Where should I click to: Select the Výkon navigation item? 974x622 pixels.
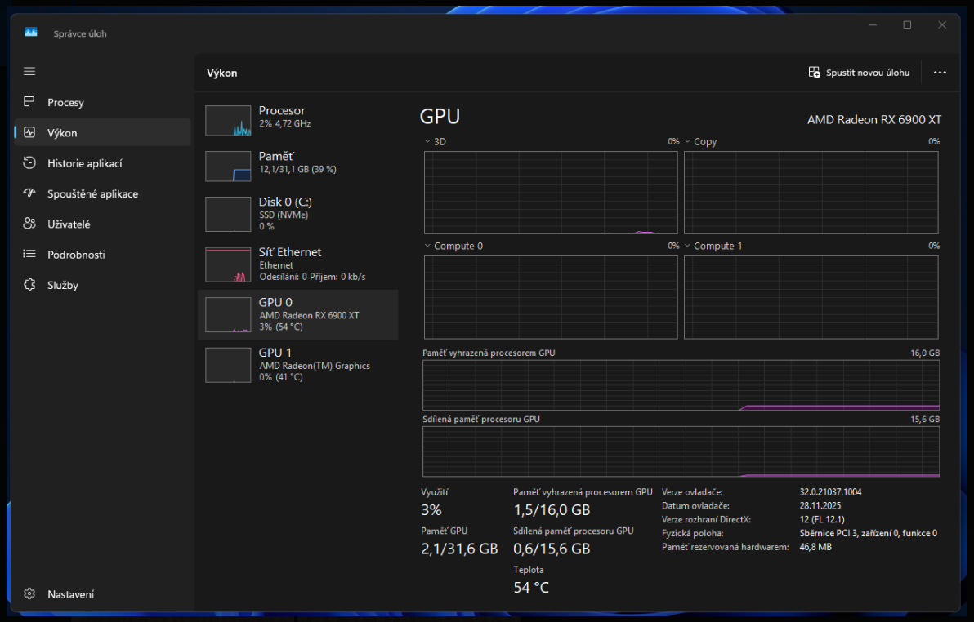102,132
